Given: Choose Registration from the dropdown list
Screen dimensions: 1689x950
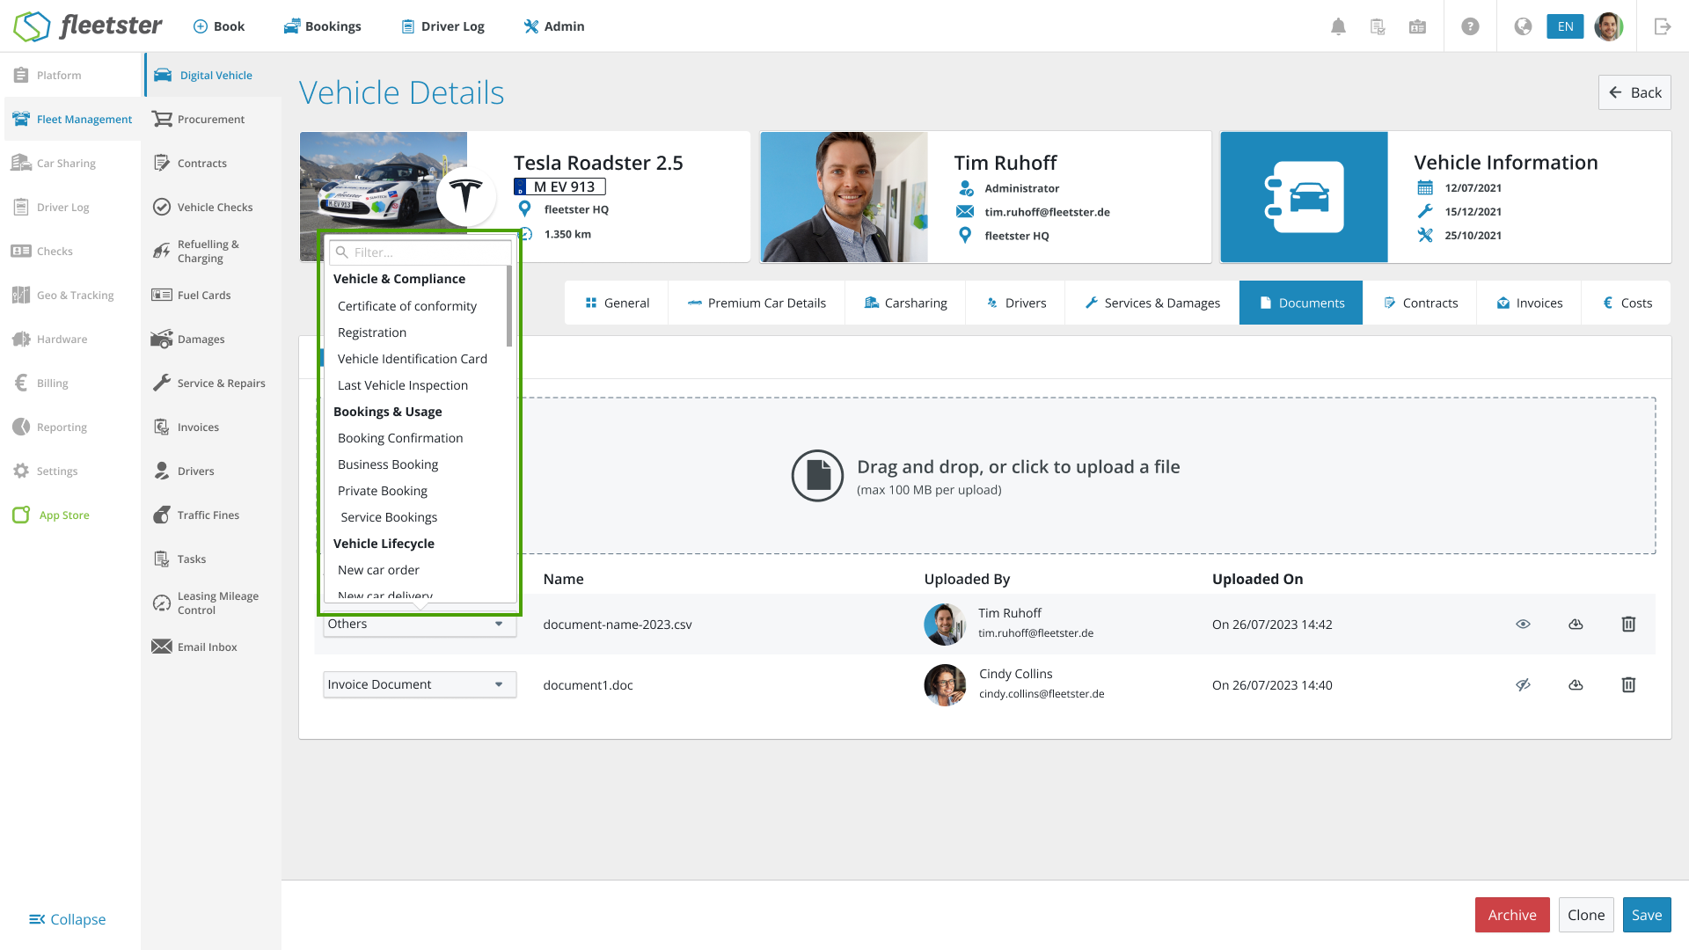Looking at the screenshot, I should (x=372, y=332).
